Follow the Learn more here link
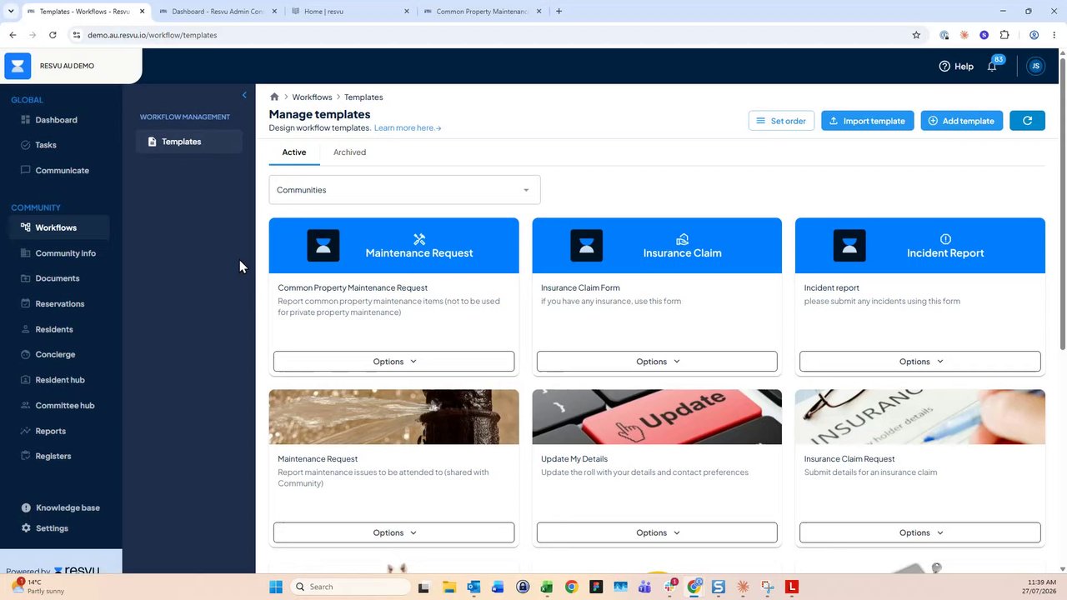 [x=408, y=128]
